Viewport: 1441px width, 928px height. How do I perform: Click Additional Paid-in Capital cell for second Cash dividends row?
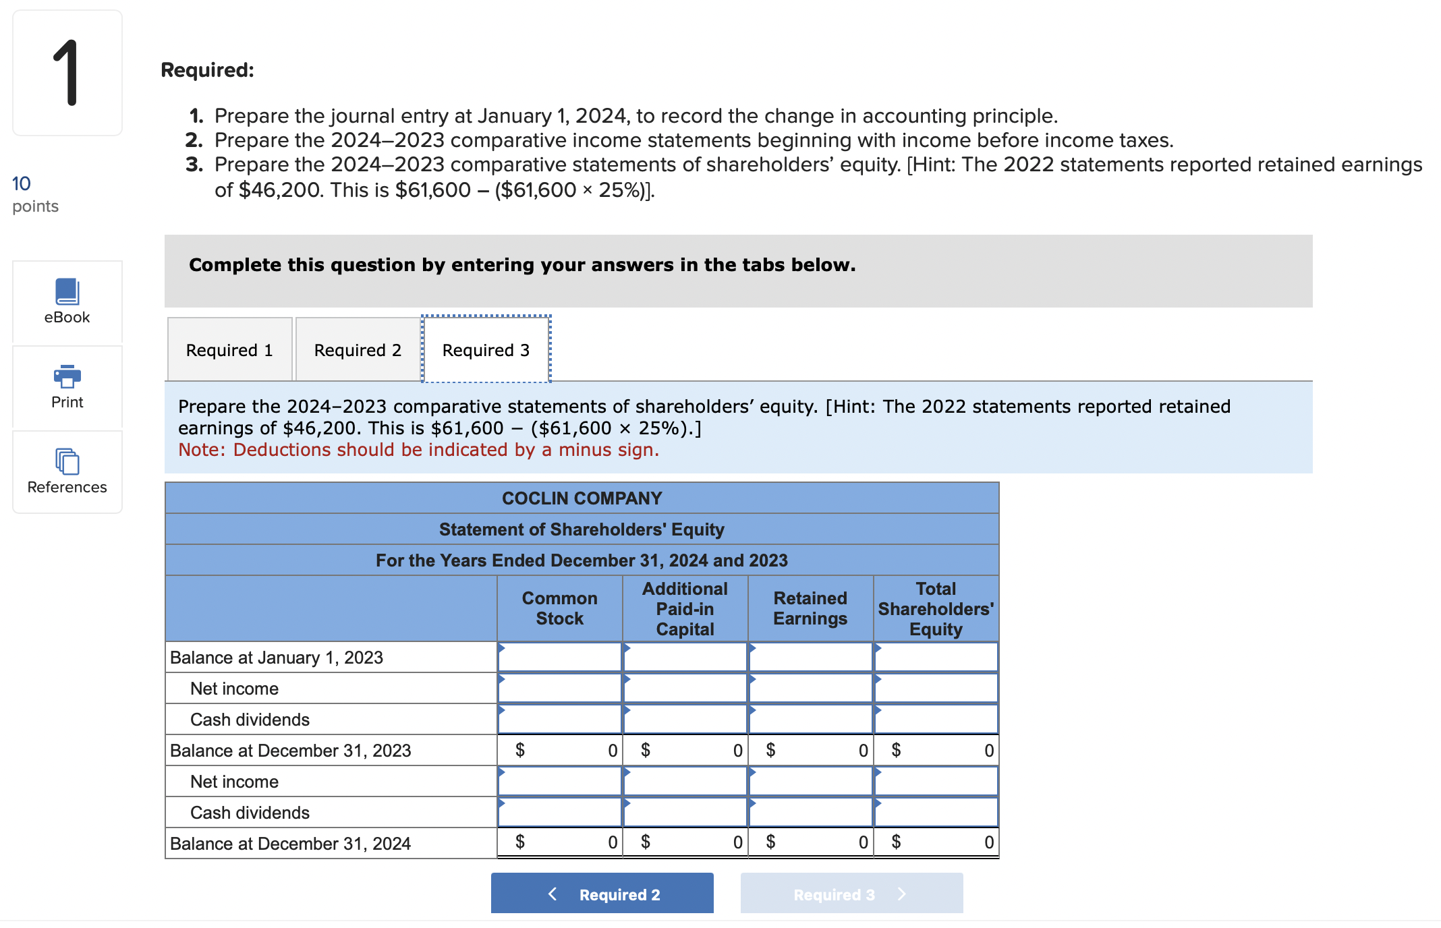point(685,812)
